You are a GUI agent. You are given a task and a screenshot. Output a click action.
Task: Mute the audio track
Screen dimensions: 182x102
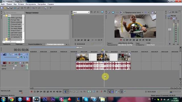point(20,63)
